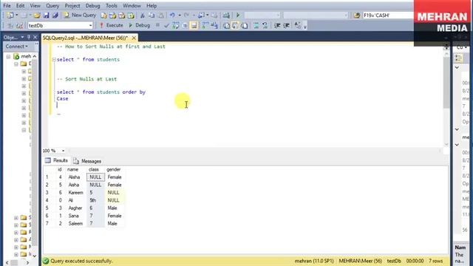This screenshot has height=266, width=473.
Task: Click the Change Connection icon
Action: [20, 26]
